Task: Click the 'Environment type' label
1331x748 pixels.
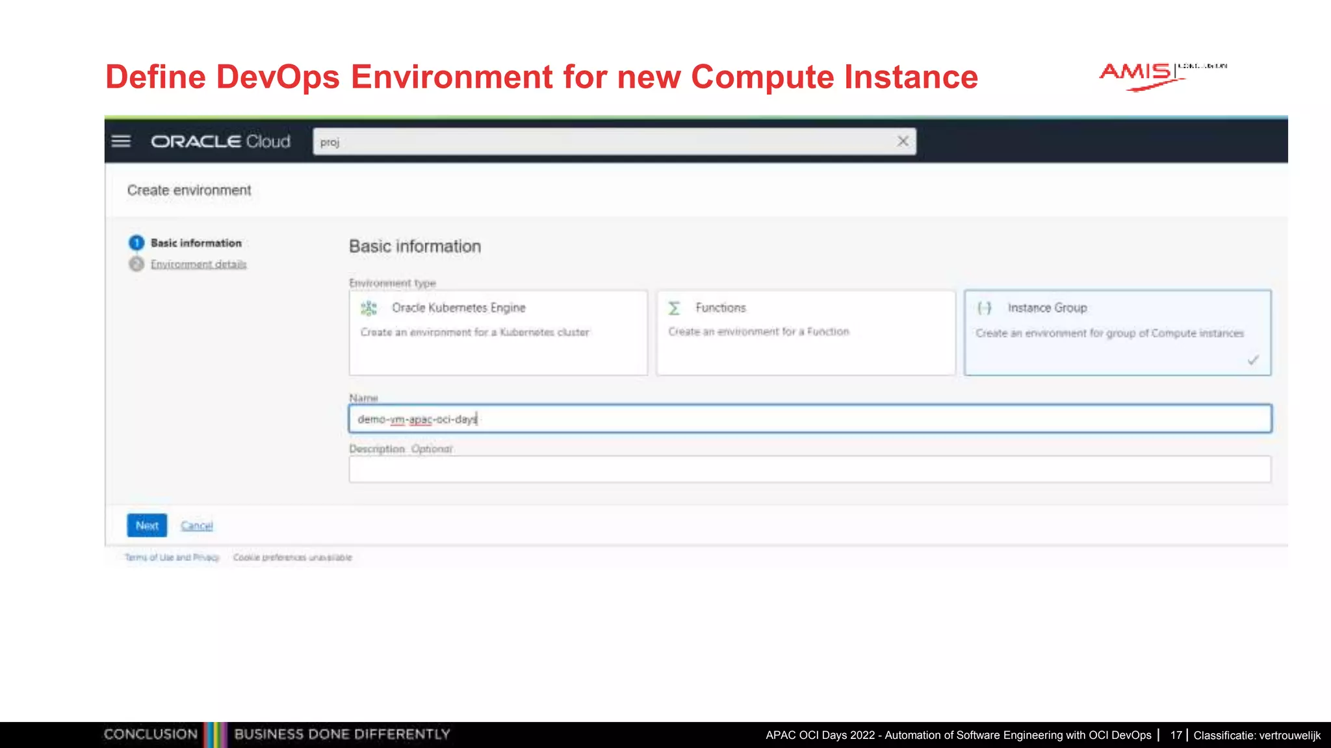Action: (393, 283)
